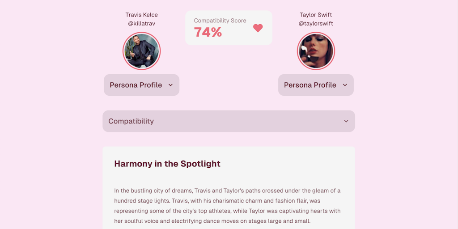This screenshot has height=229, width=458.
Task: Click the Travis Kelce name label
Action: point(141,15)
